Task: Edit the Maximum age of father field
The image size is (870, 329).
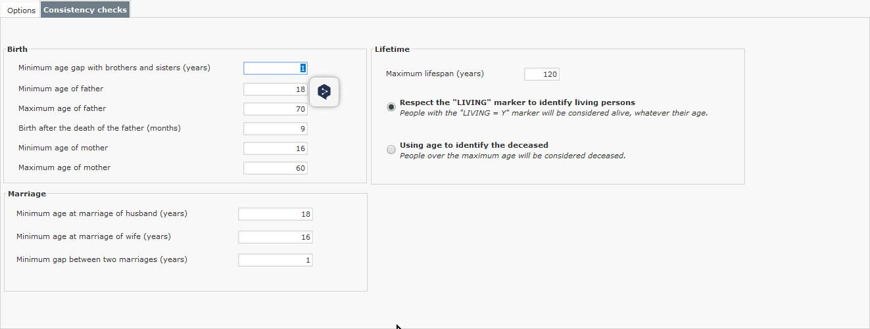Action: [276, 109]
